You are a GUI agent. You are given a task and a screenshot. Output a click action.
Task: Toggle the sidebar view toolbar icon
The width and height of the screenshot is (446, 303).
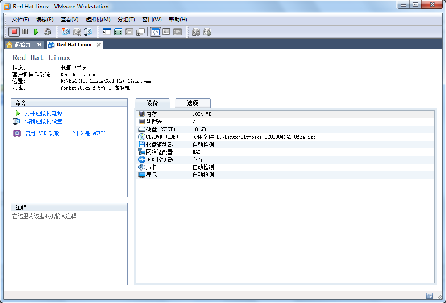(x=107, y=32)
